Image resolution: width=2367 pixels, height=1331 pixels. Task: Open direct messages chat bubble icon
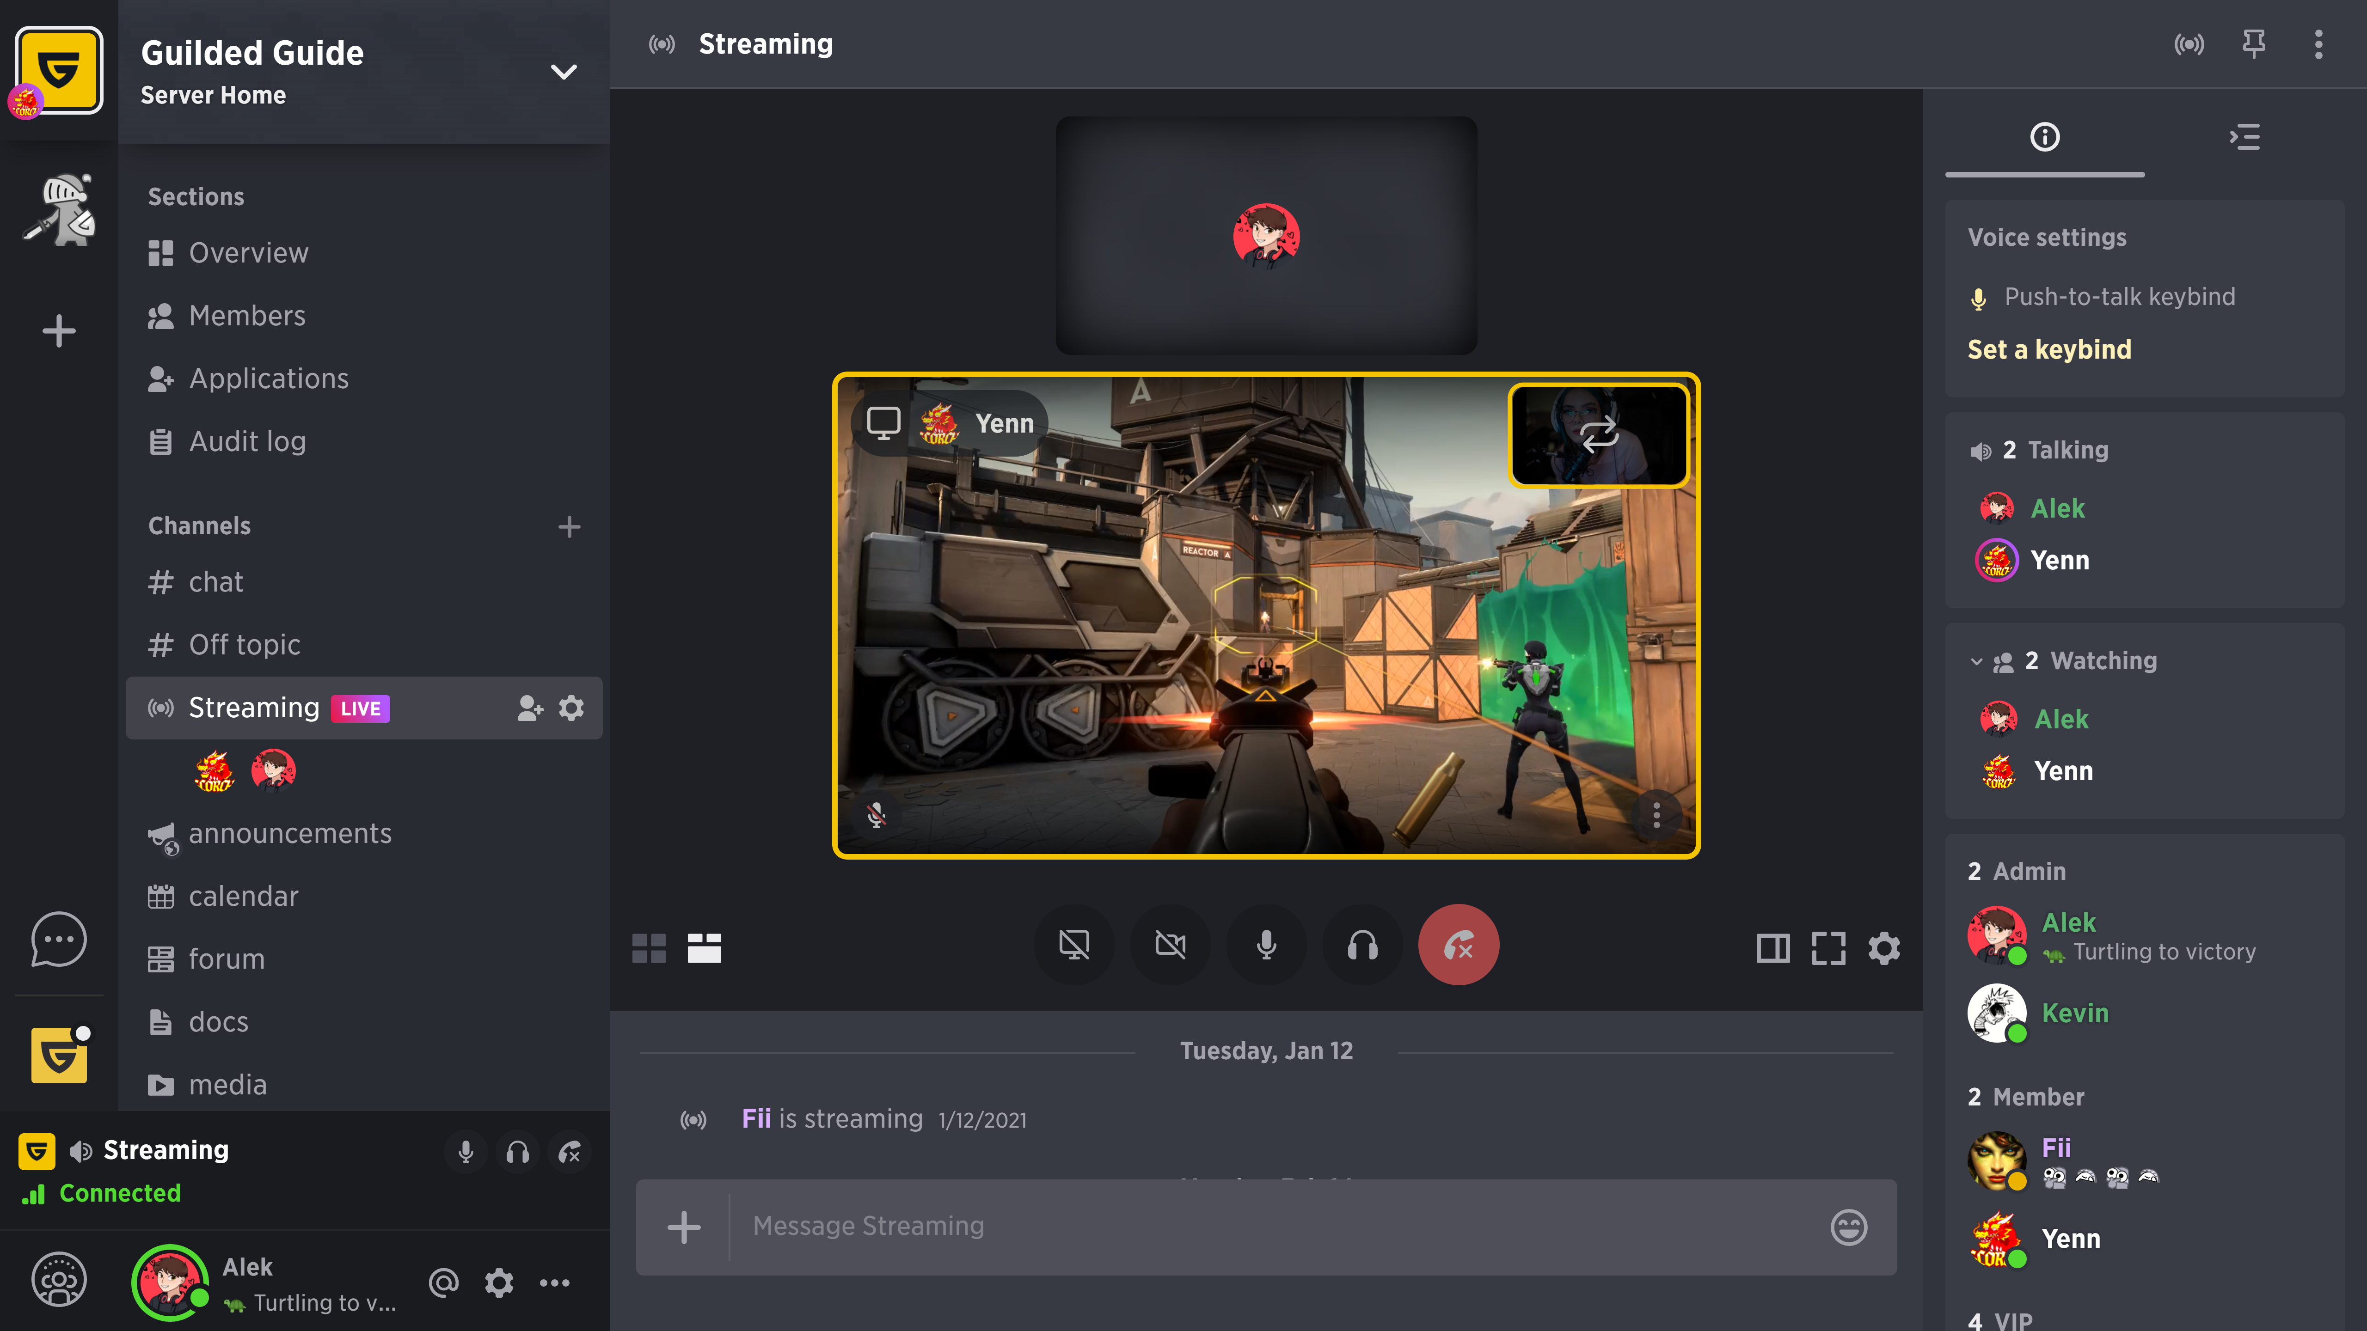[59, 939]
